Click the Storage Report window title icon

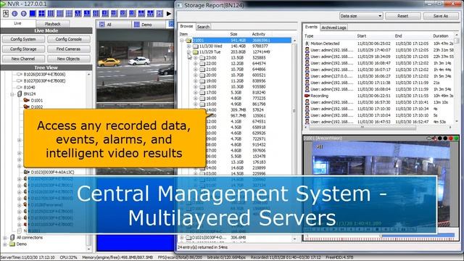click(180, 5)
